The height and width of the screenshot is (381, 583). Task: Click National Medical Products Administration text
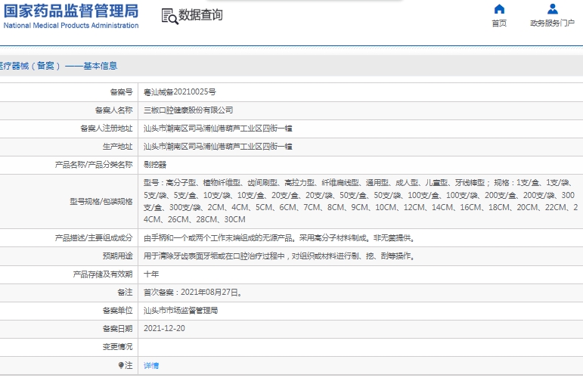[x=71, y=25]
